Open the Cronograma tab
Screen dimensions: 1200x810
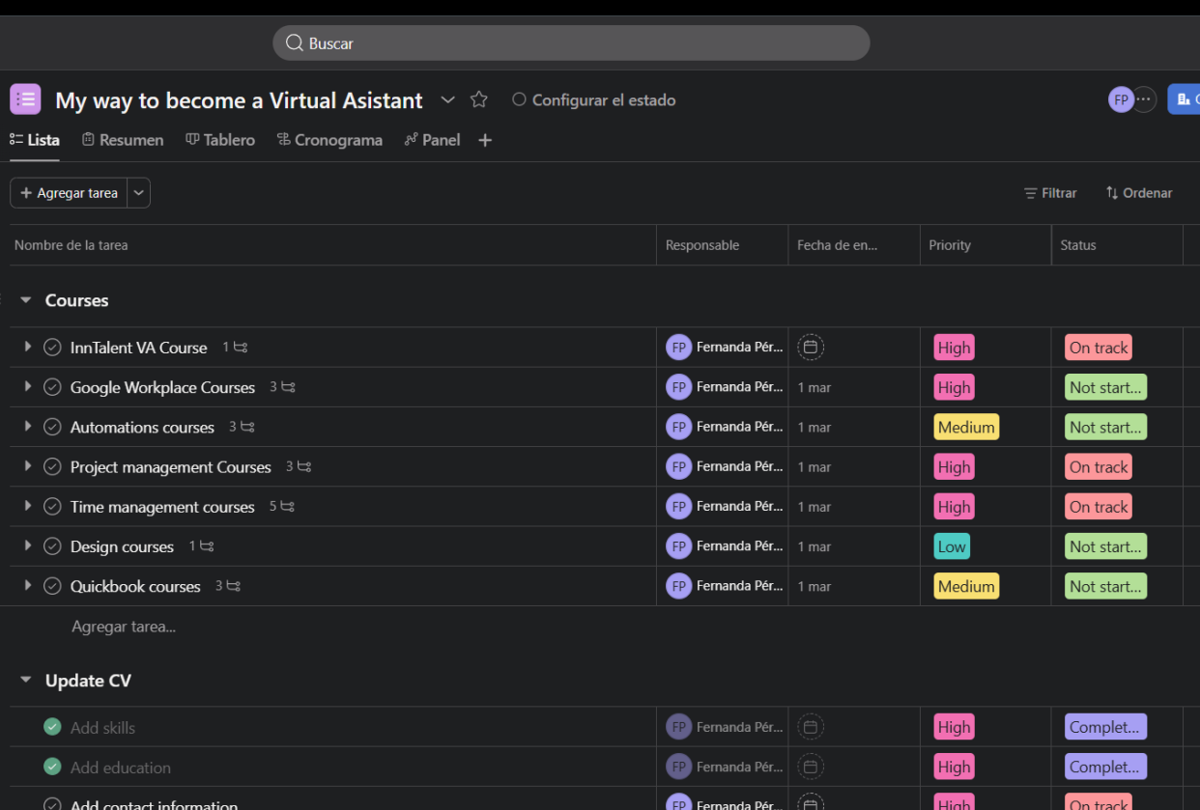pos(329,140)
